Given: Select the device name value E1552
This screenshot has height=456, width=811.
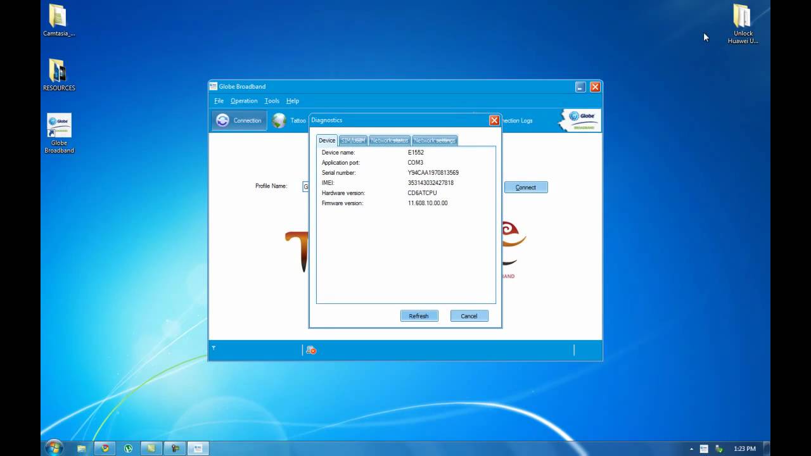Looking at the screenshot, I should (416, 153).
